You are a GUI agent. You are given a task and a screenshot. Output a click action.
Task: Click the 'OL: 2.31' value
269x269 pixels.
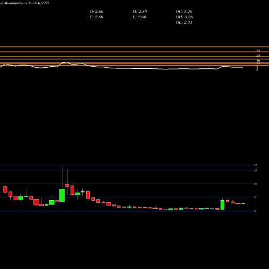pyautogui.click(x=184, y=23)
